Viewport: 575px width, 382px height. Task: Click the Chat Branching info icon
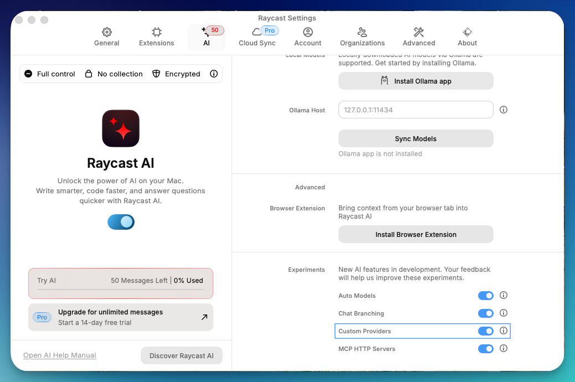(504, 313)
